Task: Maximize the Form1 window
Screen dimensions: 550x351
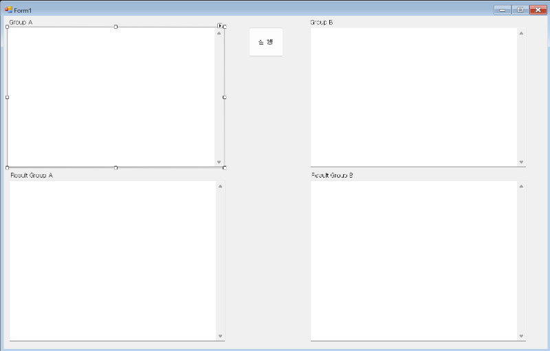Action: coord(520,10)
